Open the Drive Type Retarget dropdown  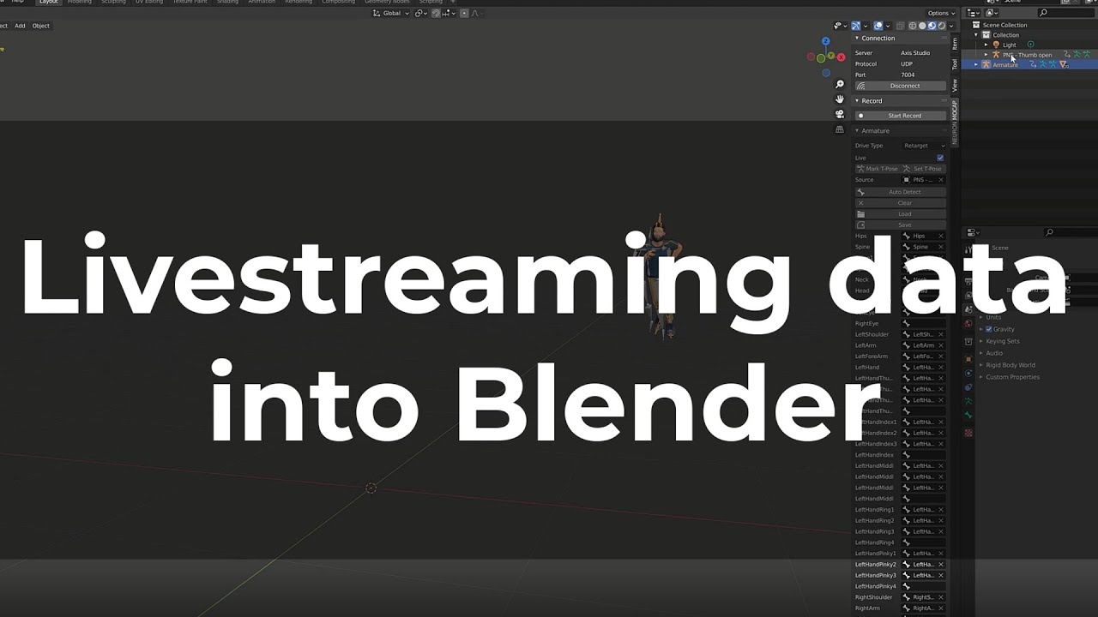coord(923,146)
